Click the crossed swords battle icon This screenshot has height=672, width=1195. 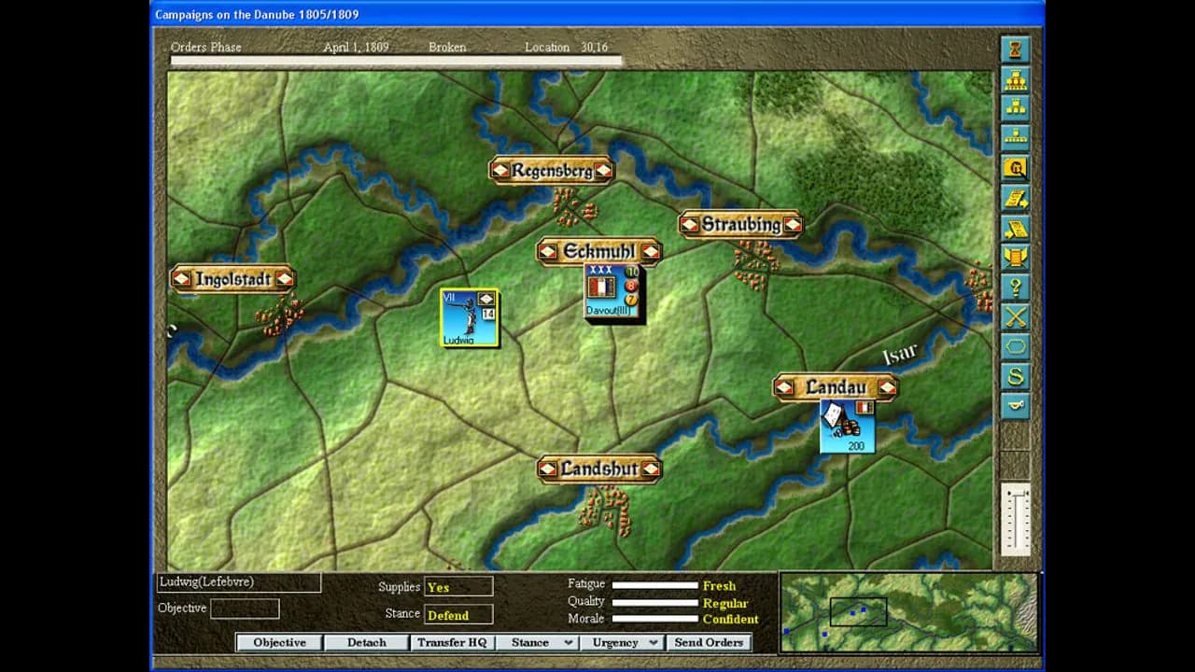(1015, 316)
